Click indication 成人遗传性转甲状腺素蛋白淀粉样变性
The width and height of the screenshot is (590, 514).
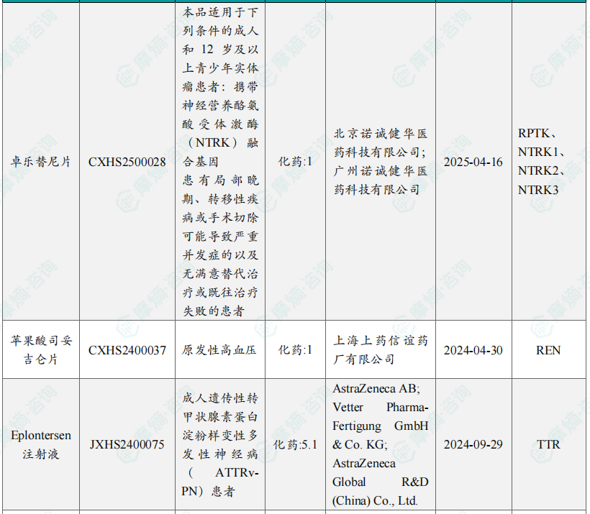[220, 444]
